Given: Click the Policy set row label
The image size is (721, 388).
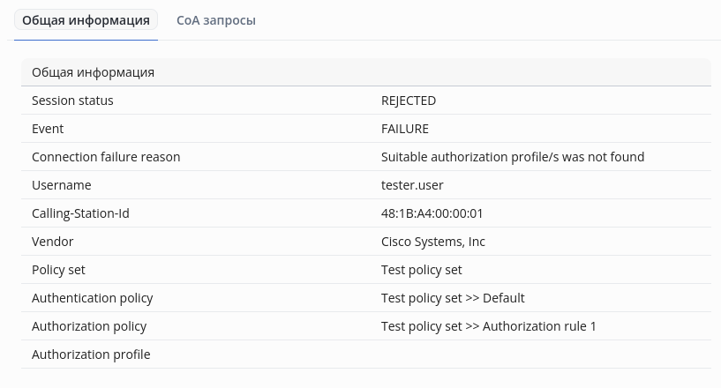Looking at the screenshot, I should point(58,270).
